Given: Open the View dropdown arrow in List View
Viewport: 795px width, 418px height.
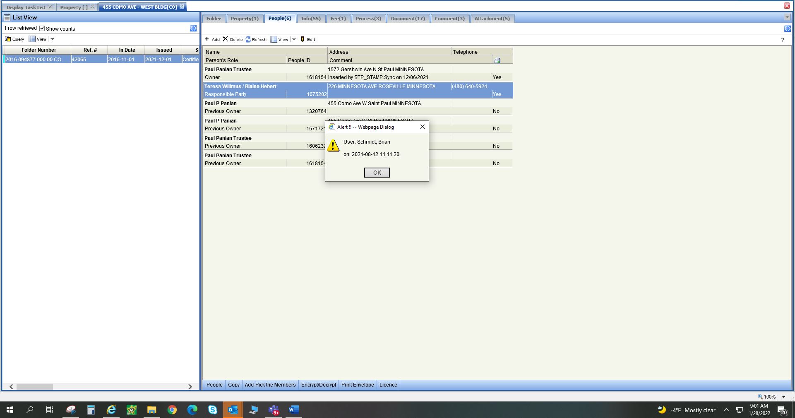Looking at the screenshot, I should tap(53, 39).
